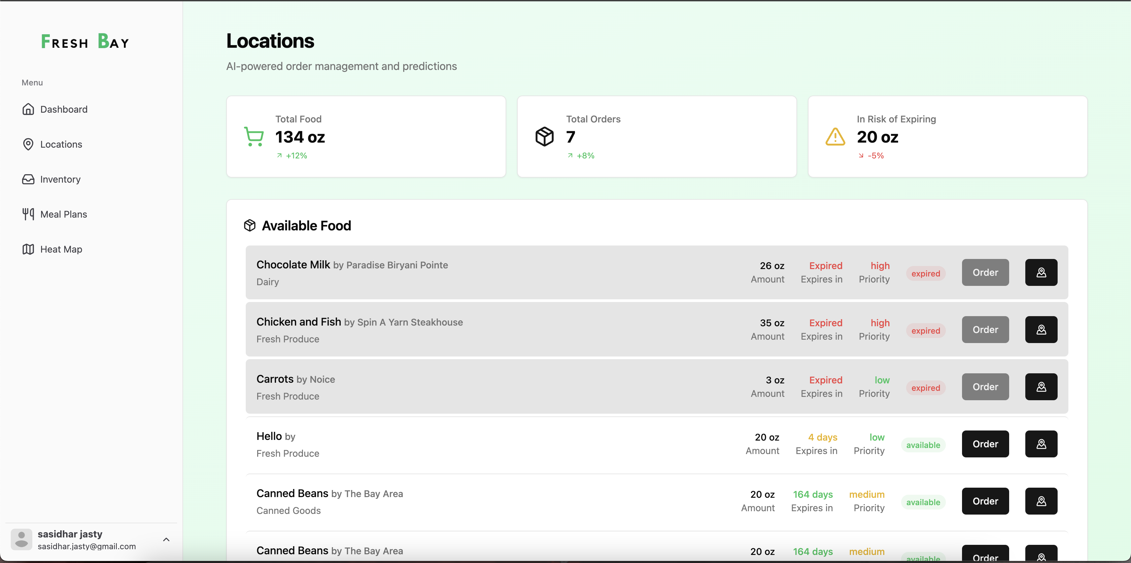Click the map pin icon for Chocolate Milk
The image size is (1131, 563).
pos(1041,272)
